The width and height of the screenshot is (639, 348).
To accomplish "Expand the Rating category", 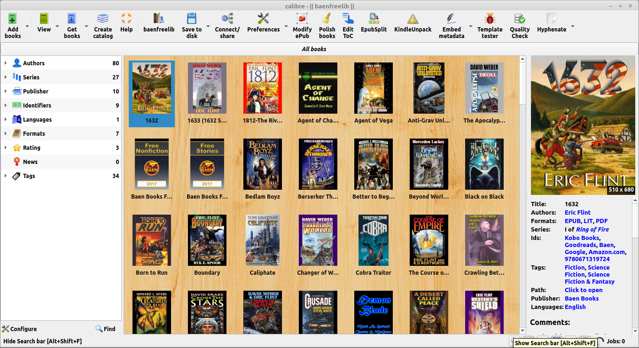I will (6, 147).
